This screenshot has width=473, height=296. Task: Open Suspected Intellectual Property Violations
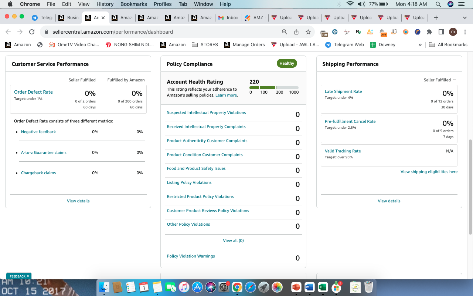tap(206, 112)
